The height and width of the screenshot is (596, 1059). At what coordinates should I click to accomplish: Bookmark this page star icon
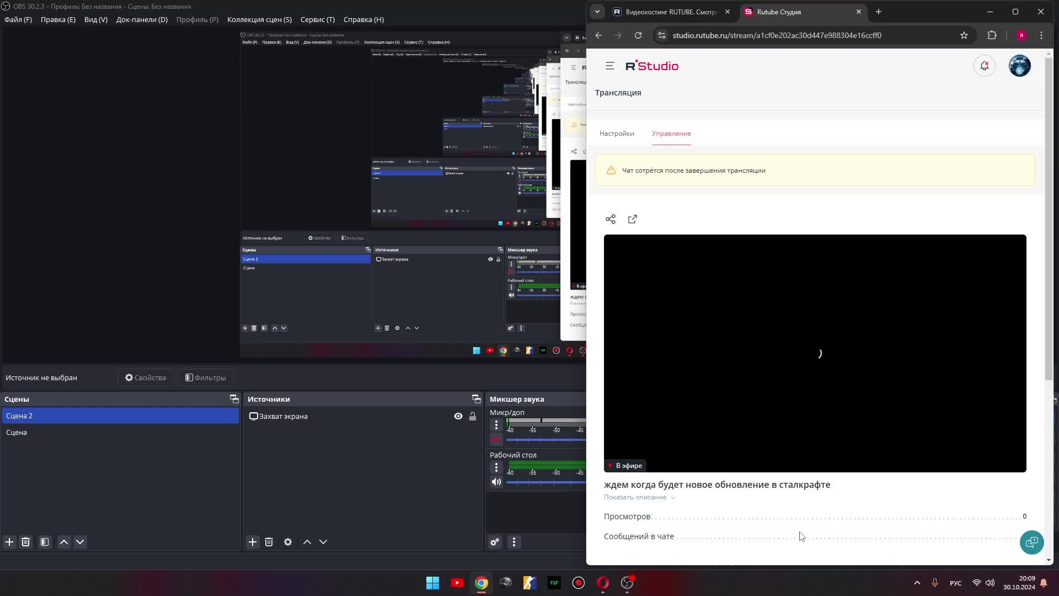(x=964, y=35)
